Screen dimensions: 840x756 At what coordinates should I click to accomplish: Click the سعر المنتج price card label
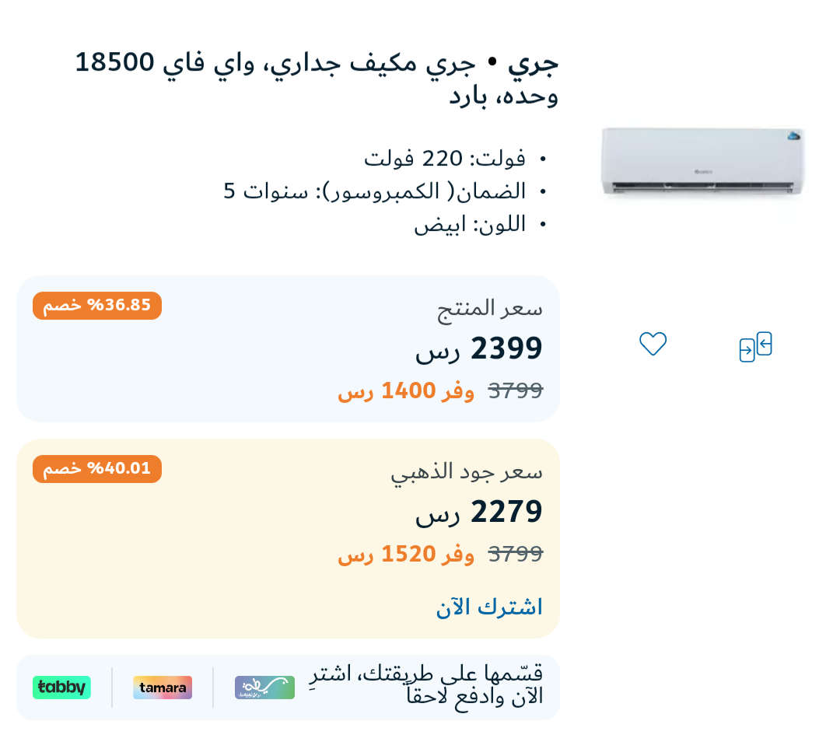(490, 309)
